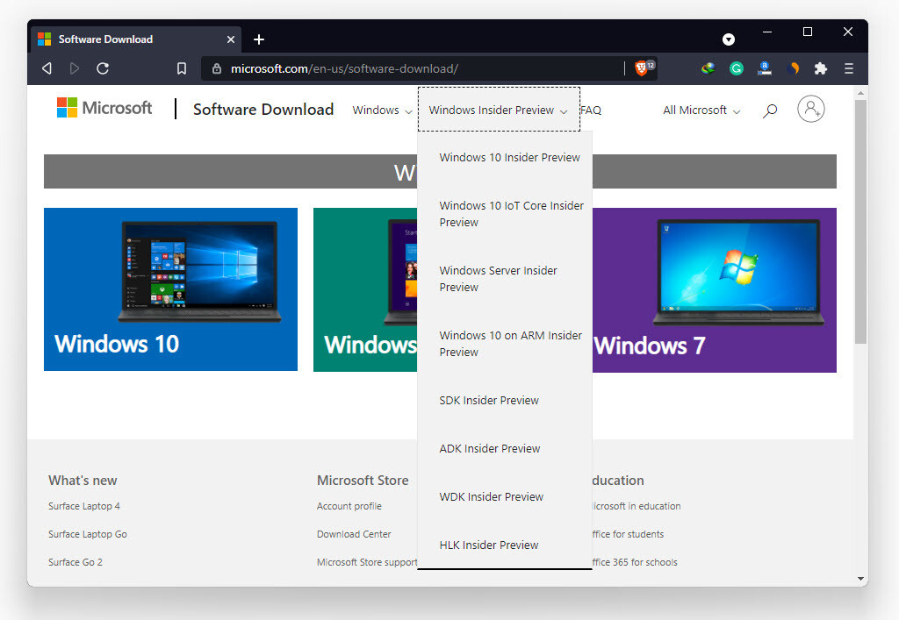899x620 pixels.
Task: Click the Software Download heading link
Action: pos(263,110)
